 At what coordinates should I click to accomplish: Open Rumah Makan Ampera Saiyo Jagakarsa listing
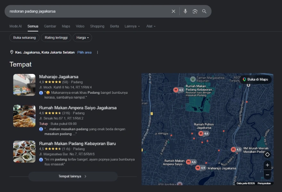(x=78, y=108)
